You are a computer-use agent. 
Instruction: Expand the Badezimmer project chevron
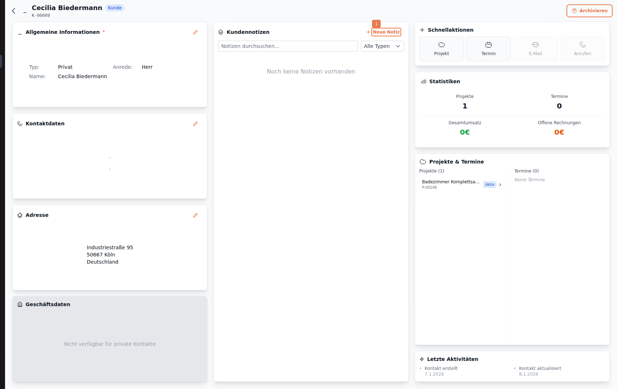click(500, 185)
